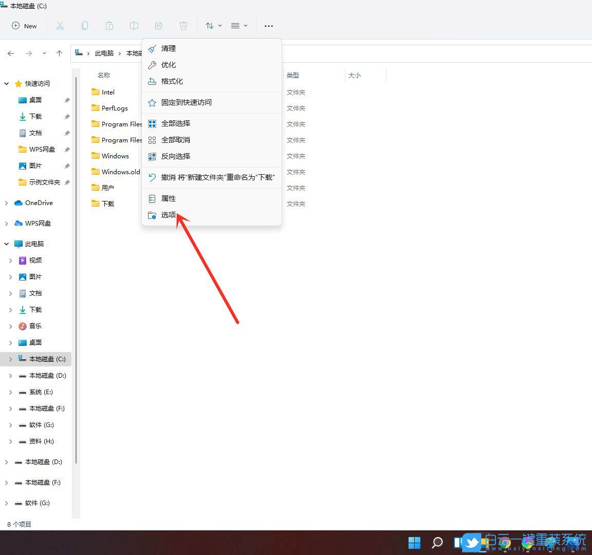The height and width of the screenshot is (555, 592).
Task: Click the Copy toolbar icon
Action: click(x=85, y=26)
